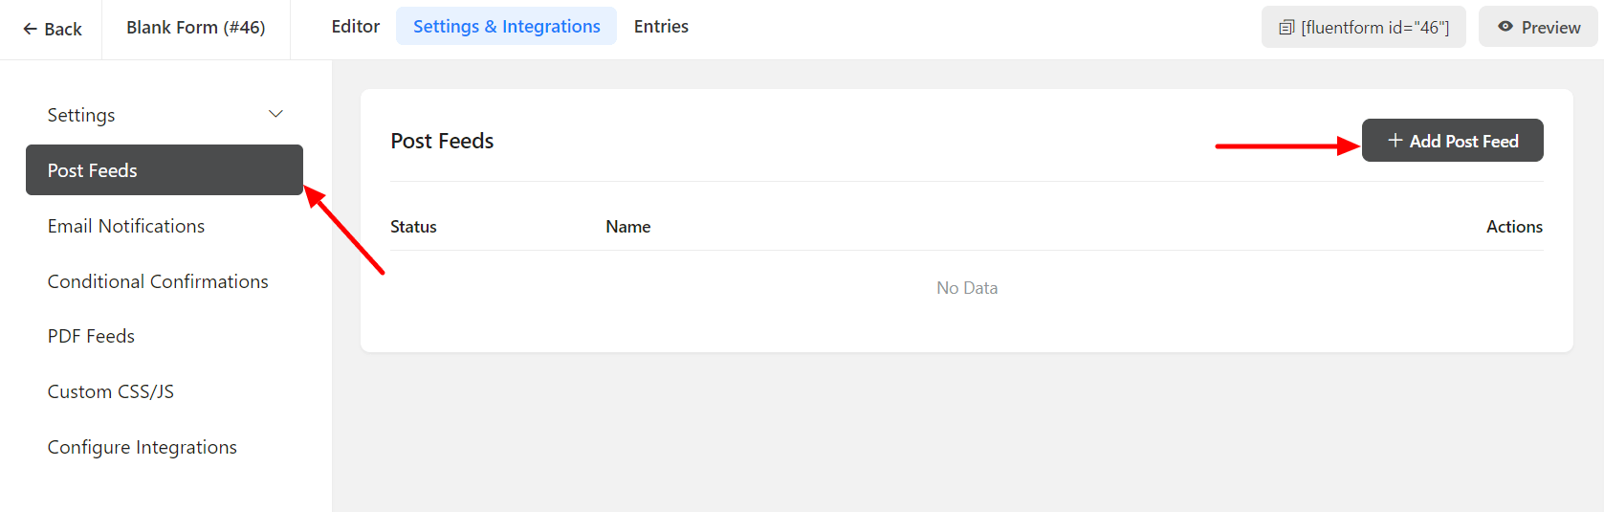Click the shortcode copy icon
Image resolution: width=1604 pixels, height=512 pixels.
pos(1286,28)
